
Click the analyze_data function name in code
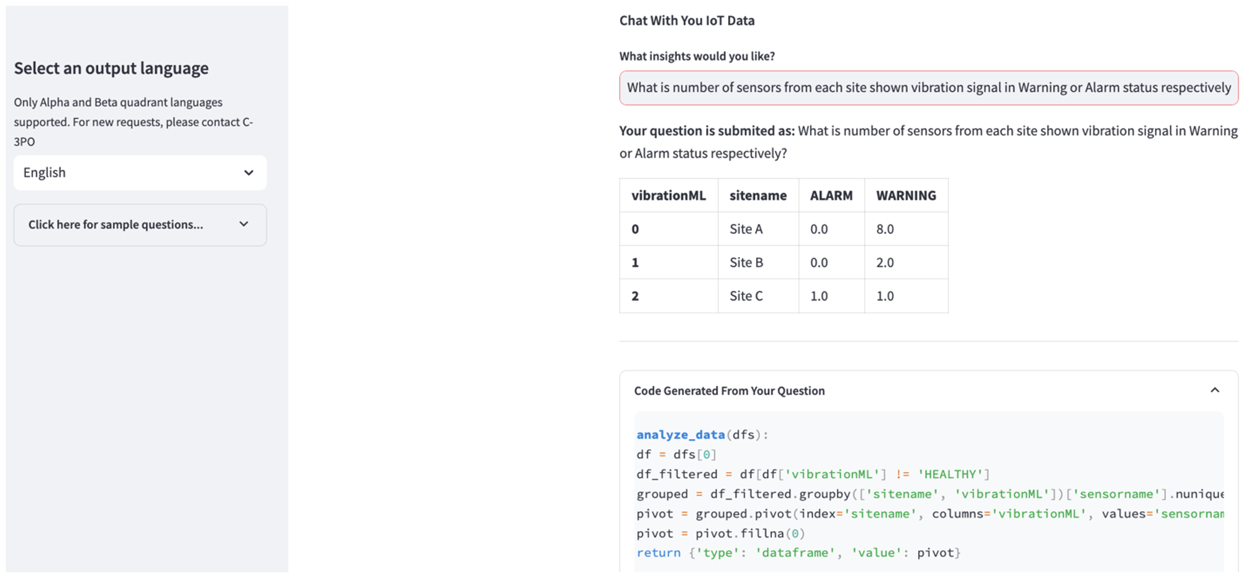(680, 434)
